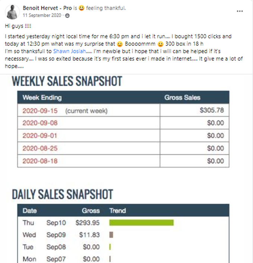Open the three-dot post options menu

coord(240,11)
